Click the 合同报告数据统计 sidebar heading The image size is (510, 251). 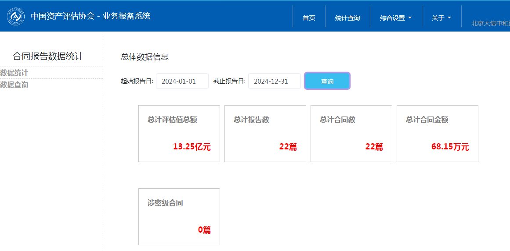48,56
